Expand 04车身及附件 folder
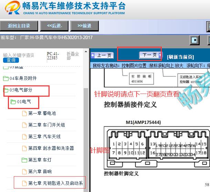 23,78
